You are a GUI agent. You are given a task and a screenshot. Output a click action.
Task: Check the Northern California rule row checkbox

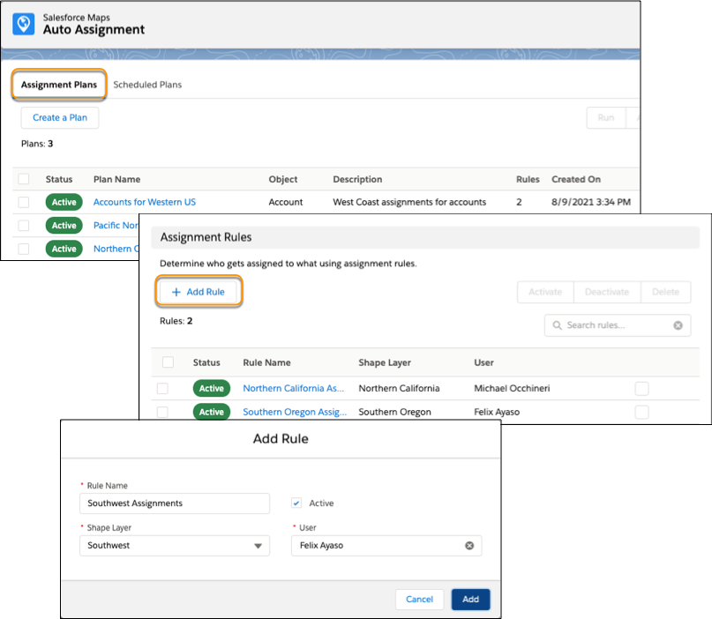[163, 388]
